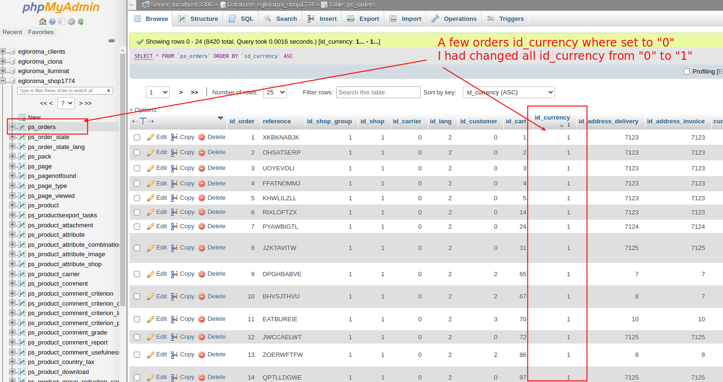
Task: Select row checkbox for order FFATNOMMJ
Action: click(137, 184)
